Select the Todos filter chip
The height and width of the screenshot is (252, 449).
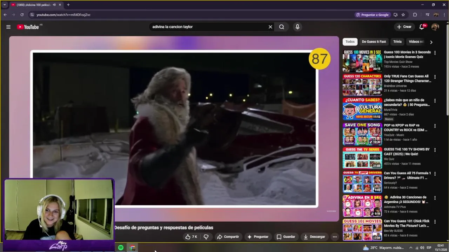pos(350,42)
